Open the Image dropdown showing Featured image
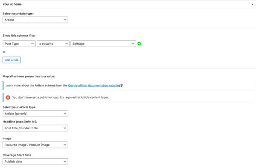The height and width of the screenshot is (168, 256). pos(35,145)
